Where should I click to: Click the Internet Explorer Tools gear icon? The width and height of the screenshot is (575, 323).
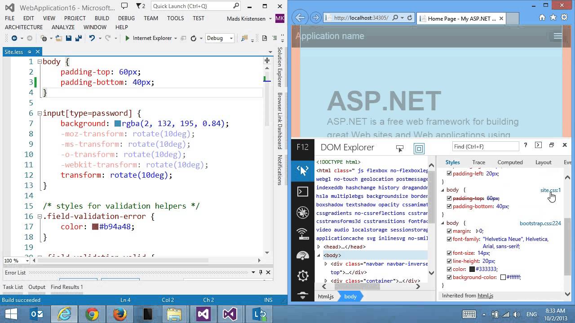pyautogui.click(x=564, y=17)
